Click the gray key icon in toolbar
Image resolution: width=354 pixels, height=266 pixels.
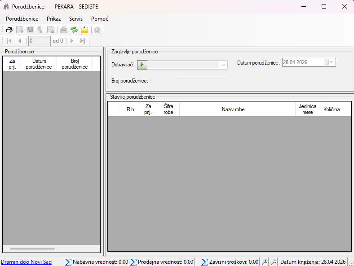point(40,30)
